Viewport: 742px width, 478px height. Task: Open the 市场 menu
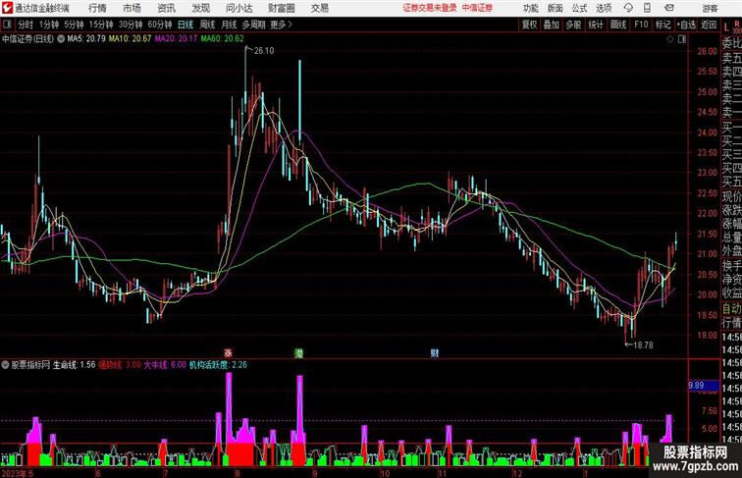tap(132, 8)
